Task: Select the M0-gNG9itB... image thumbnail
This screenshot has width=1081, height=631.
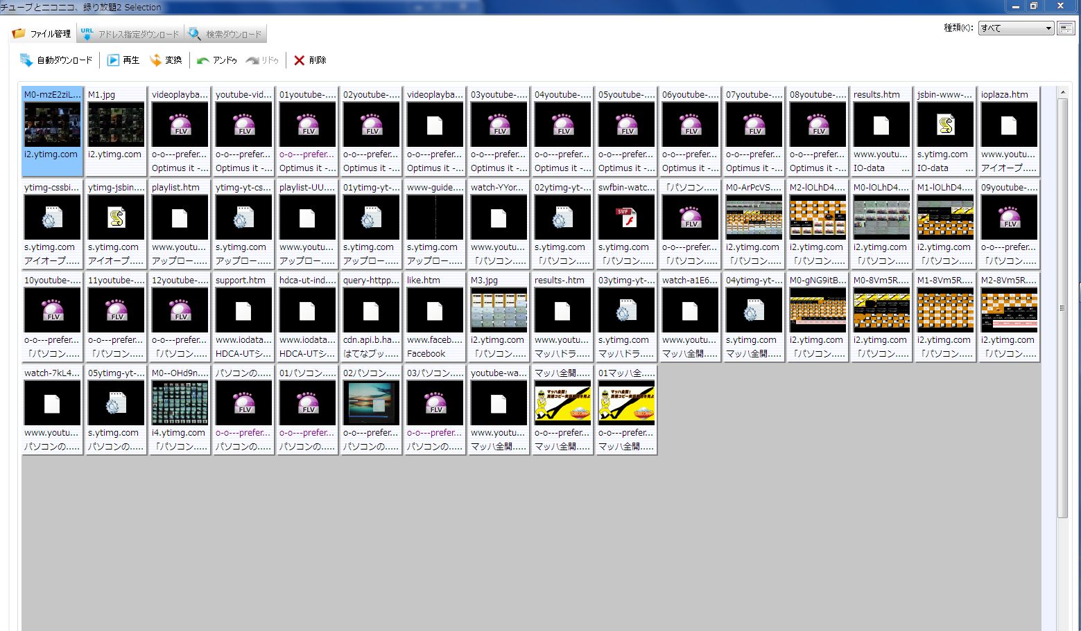Action: [818, 310]
